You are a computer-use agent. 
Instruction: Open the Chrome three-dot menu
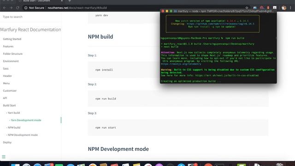[290, 8]
